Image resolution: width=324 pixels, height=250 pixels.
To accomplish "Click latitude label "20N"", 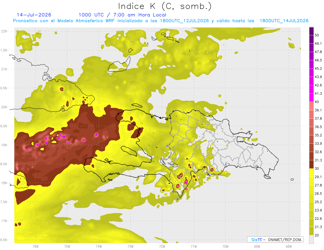I will pos(4,107).
